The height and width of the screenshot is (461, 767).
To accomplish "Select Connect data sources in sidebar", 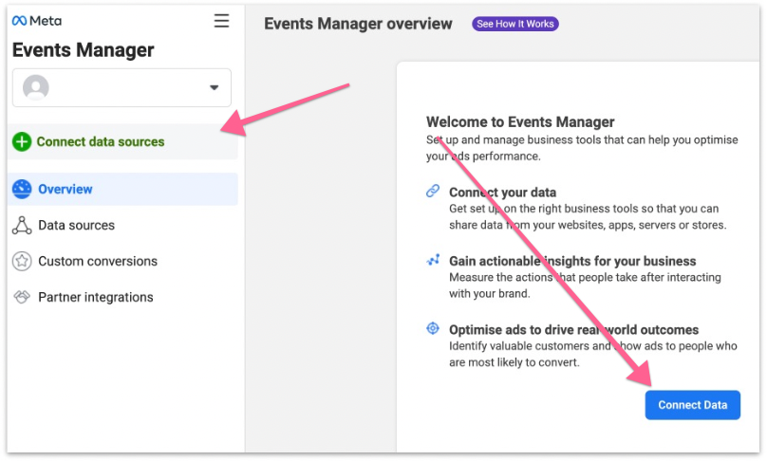I will [101, 142].
